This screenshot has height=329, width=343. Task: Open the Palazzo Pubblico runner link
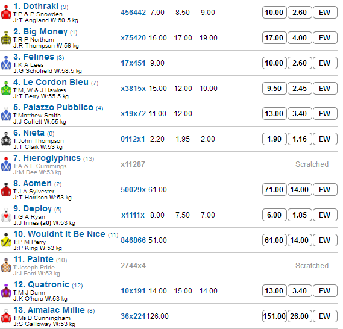coord(58,107)
